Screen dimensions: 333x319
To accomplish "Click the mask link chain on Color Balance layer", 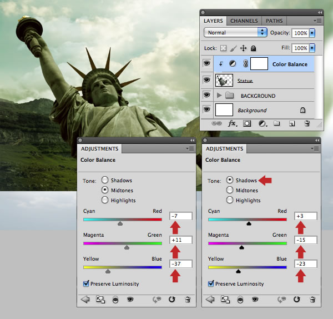I will tap(245, 63).
